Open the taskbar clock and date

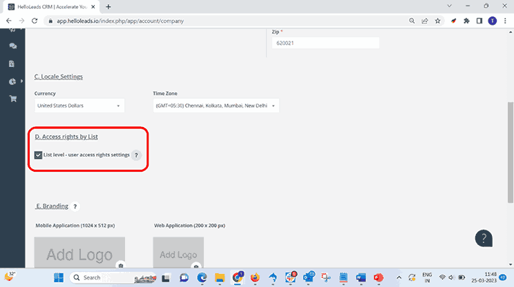click(484, 277)
